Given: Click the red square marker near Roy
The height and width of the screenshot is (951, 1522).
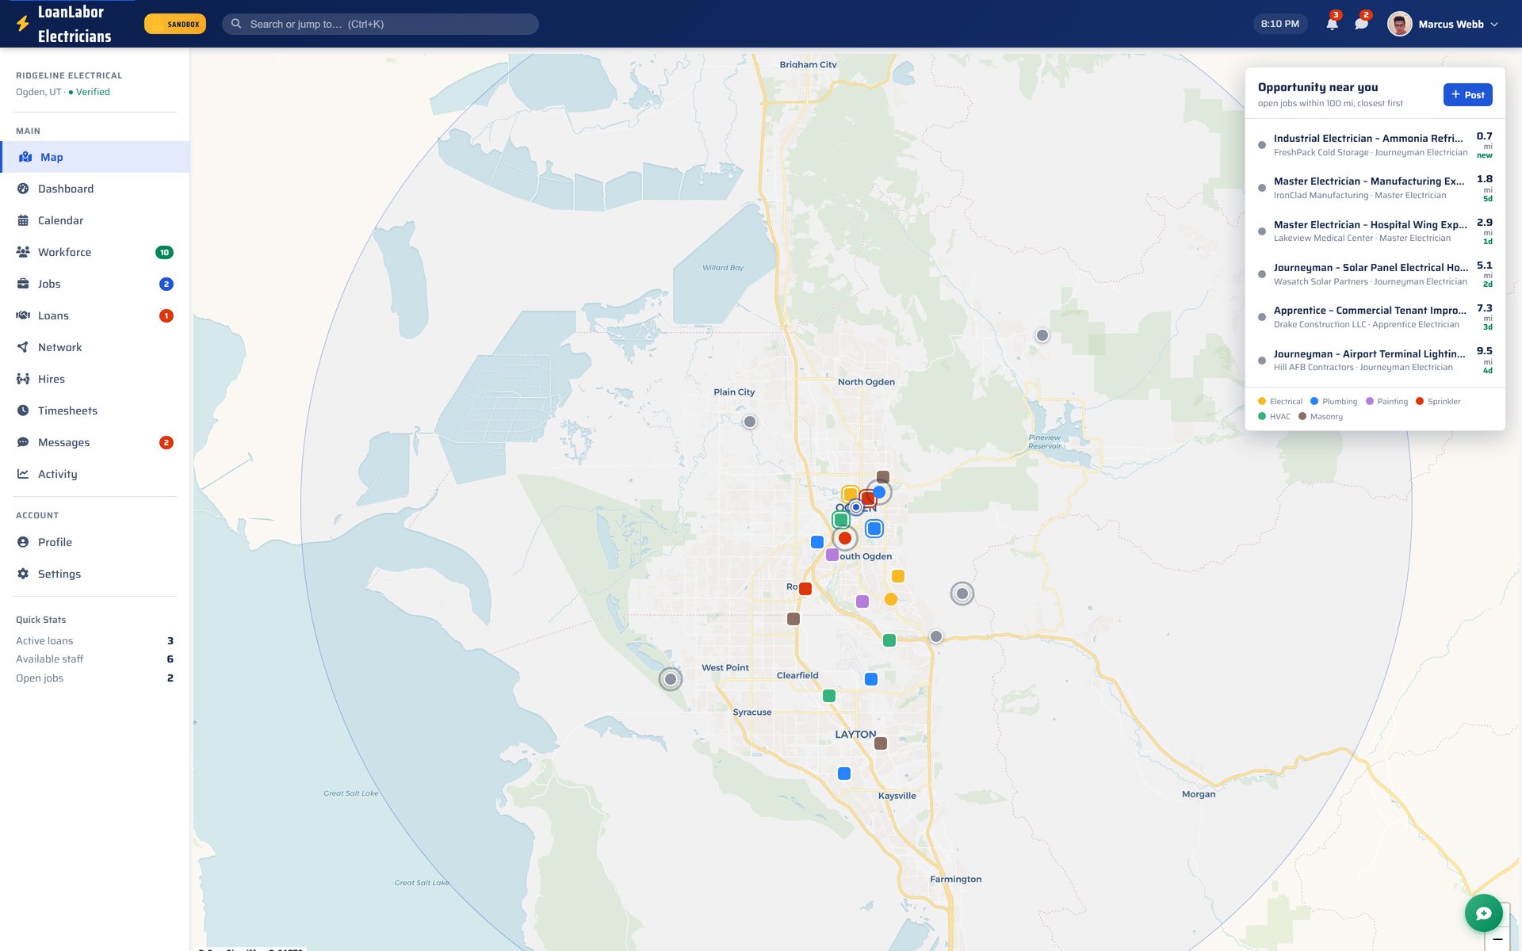Looking at the screenshot, I should [805, 589].
